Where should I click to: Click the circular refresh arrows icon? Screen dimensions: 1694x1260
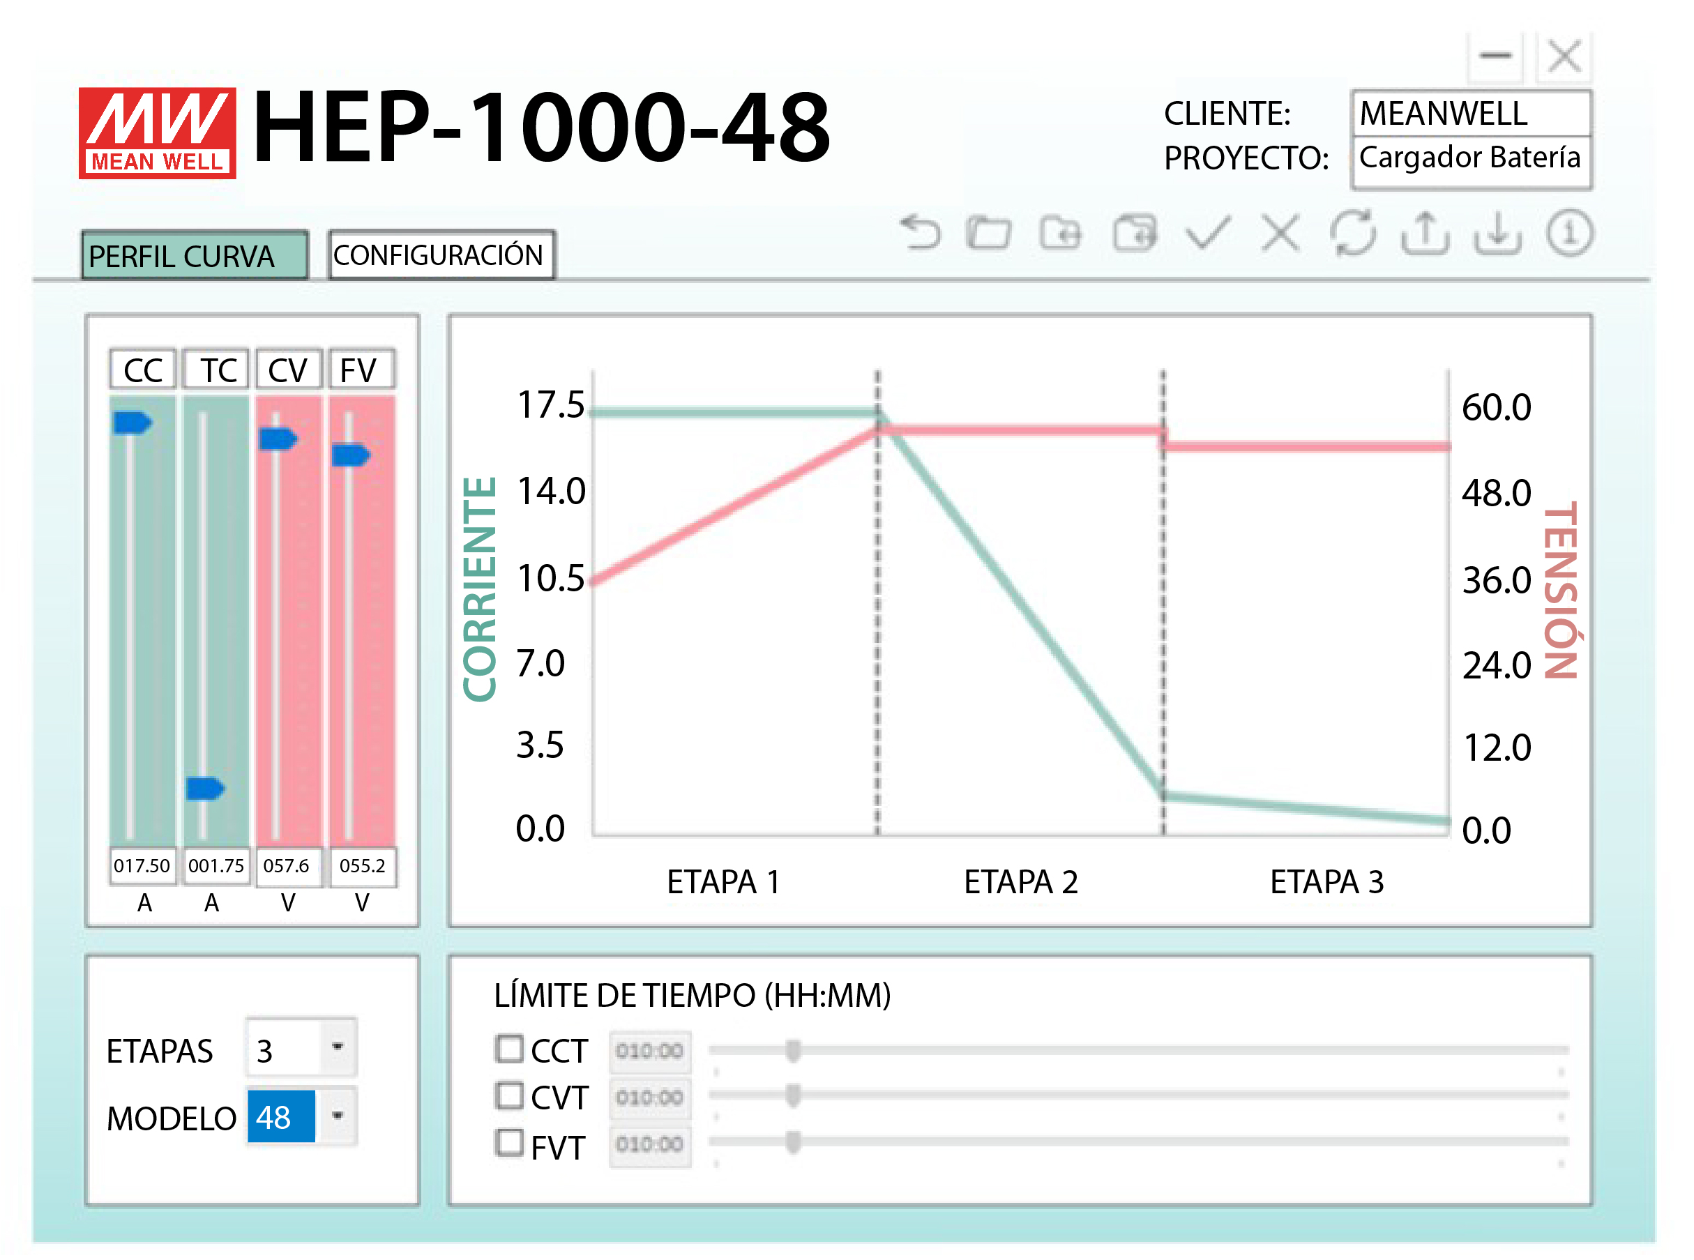pyautogui.click(x=1354, y=234)
